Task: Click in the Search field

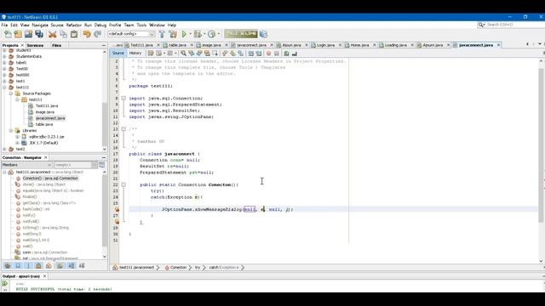Action: coord(511,25)
